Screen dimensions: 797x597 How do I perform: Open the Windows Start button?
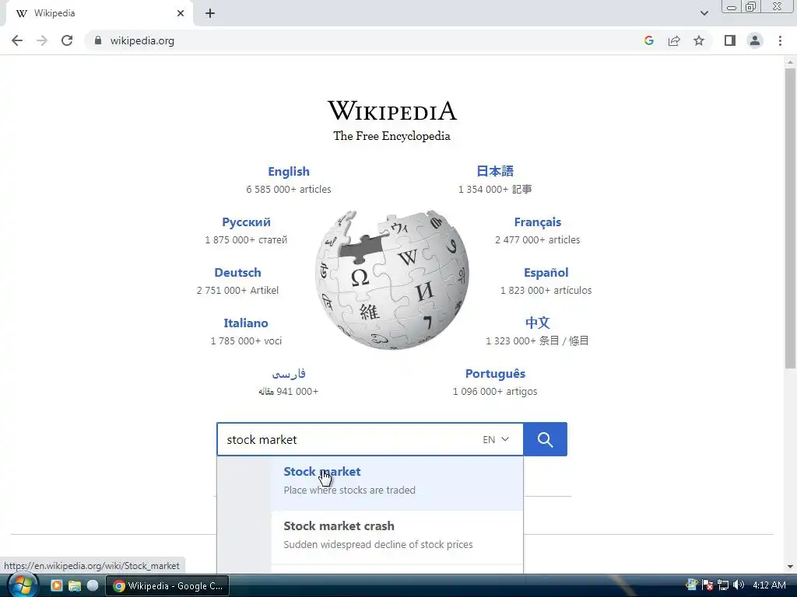point(22,585)
